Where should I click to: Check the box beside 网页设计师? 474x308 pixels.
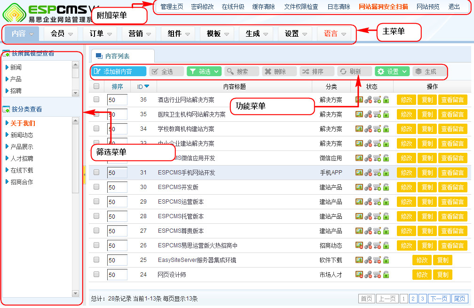coord(96,274)
